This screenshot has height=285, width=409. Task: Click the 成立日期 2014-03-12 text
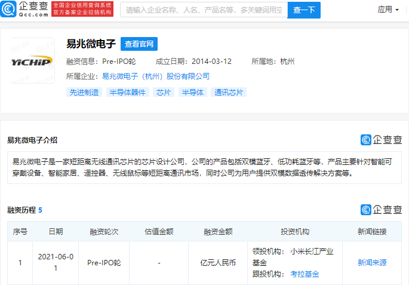click(x=193, y=62)
